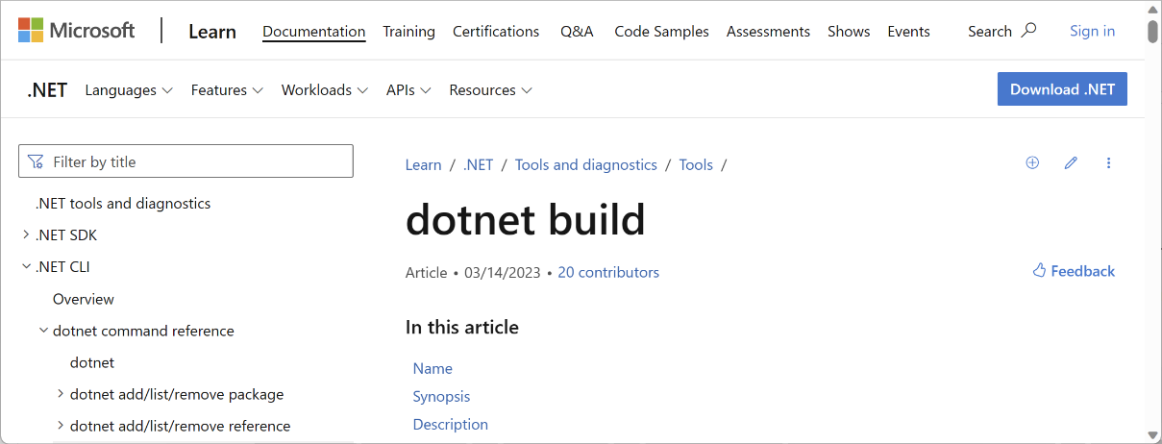The width and height of the screenshot is (1162, 444).
Task: Select Overview in the tree
Action: coord(84,299)
